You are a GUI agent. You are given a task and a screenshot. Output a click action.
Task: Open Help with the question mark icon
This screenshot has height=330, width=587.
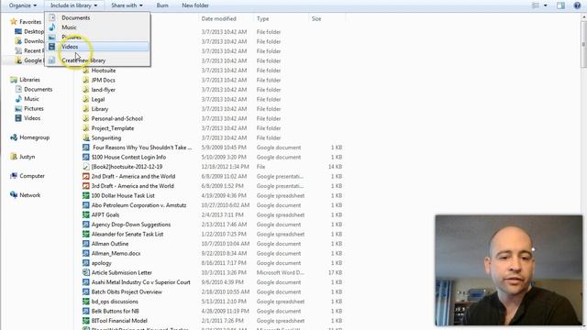pos(577,5)
